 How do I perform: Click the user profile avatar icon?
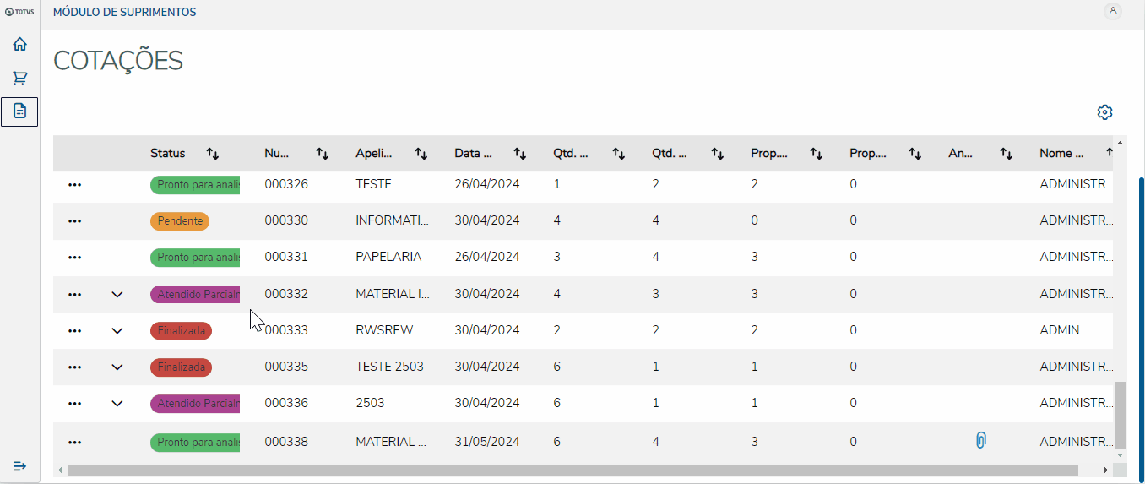(x=1113, y=11)
